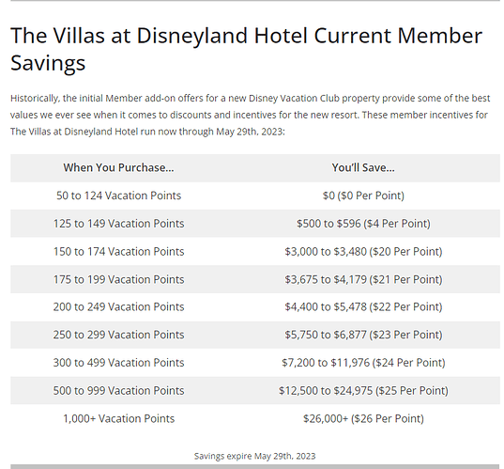Click the "$500 to $596 ($4 Per Point)" cell

click(363, 224)
